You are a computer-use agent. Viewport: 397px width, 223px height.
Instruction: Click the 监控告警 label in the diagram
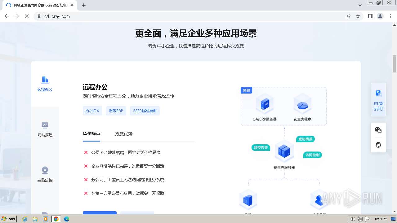pyautogui.click(x=261, y=148)
